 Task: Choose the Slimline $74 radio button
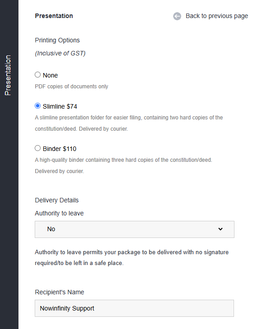[x=37, y=106]
